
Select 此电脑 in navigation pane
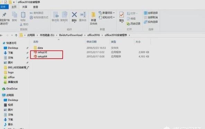(10, 95)
